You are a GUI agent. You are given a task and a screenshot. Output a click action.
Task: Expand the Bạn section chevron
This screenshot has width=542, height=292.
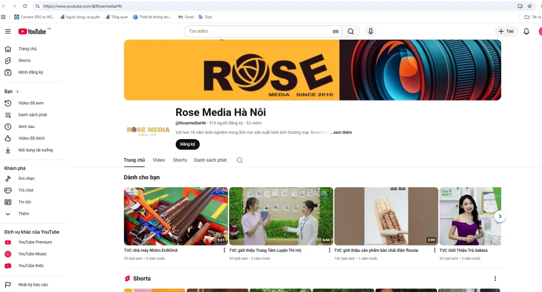(x=17, y=92)
